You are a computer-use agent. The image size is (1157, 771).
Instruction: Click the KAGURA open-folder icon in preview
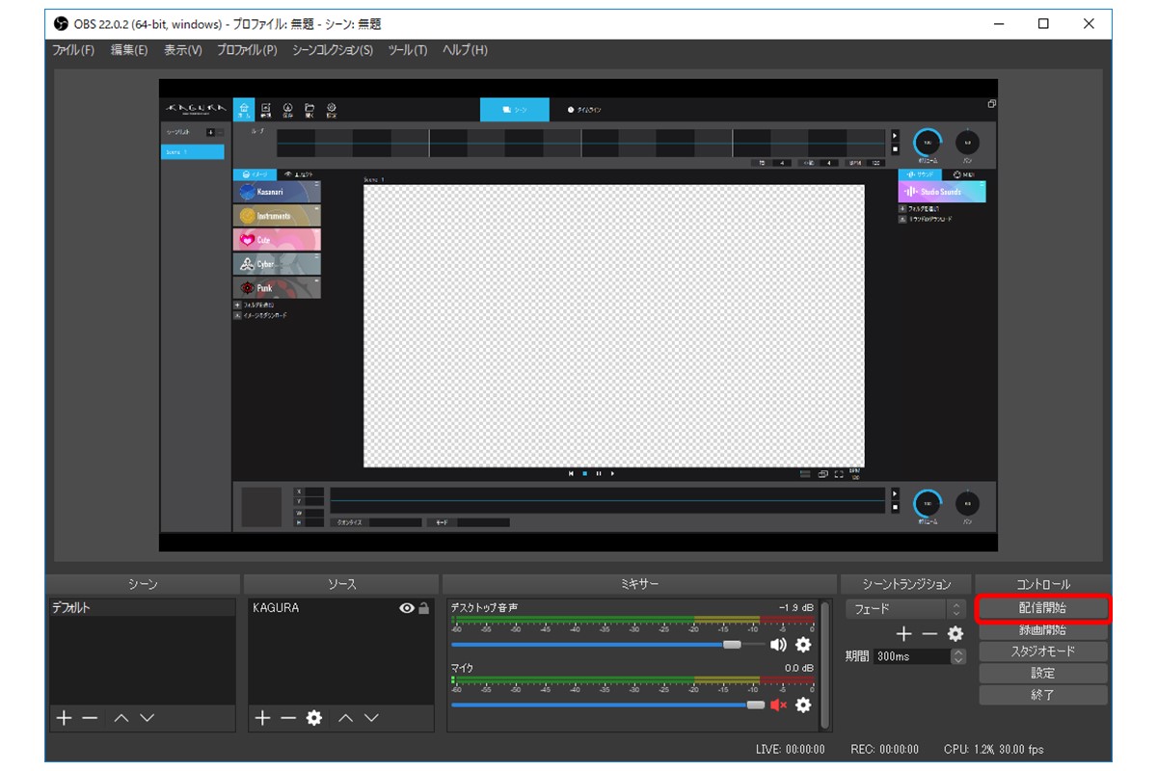click(309, 109)
